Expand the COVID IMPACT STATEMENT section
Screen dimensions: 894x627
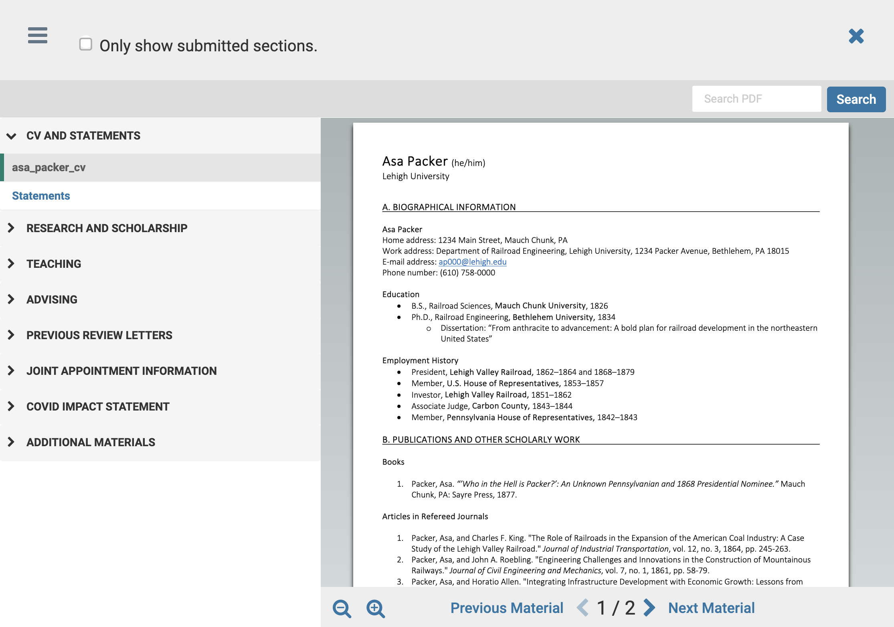[x=160, y=407]
